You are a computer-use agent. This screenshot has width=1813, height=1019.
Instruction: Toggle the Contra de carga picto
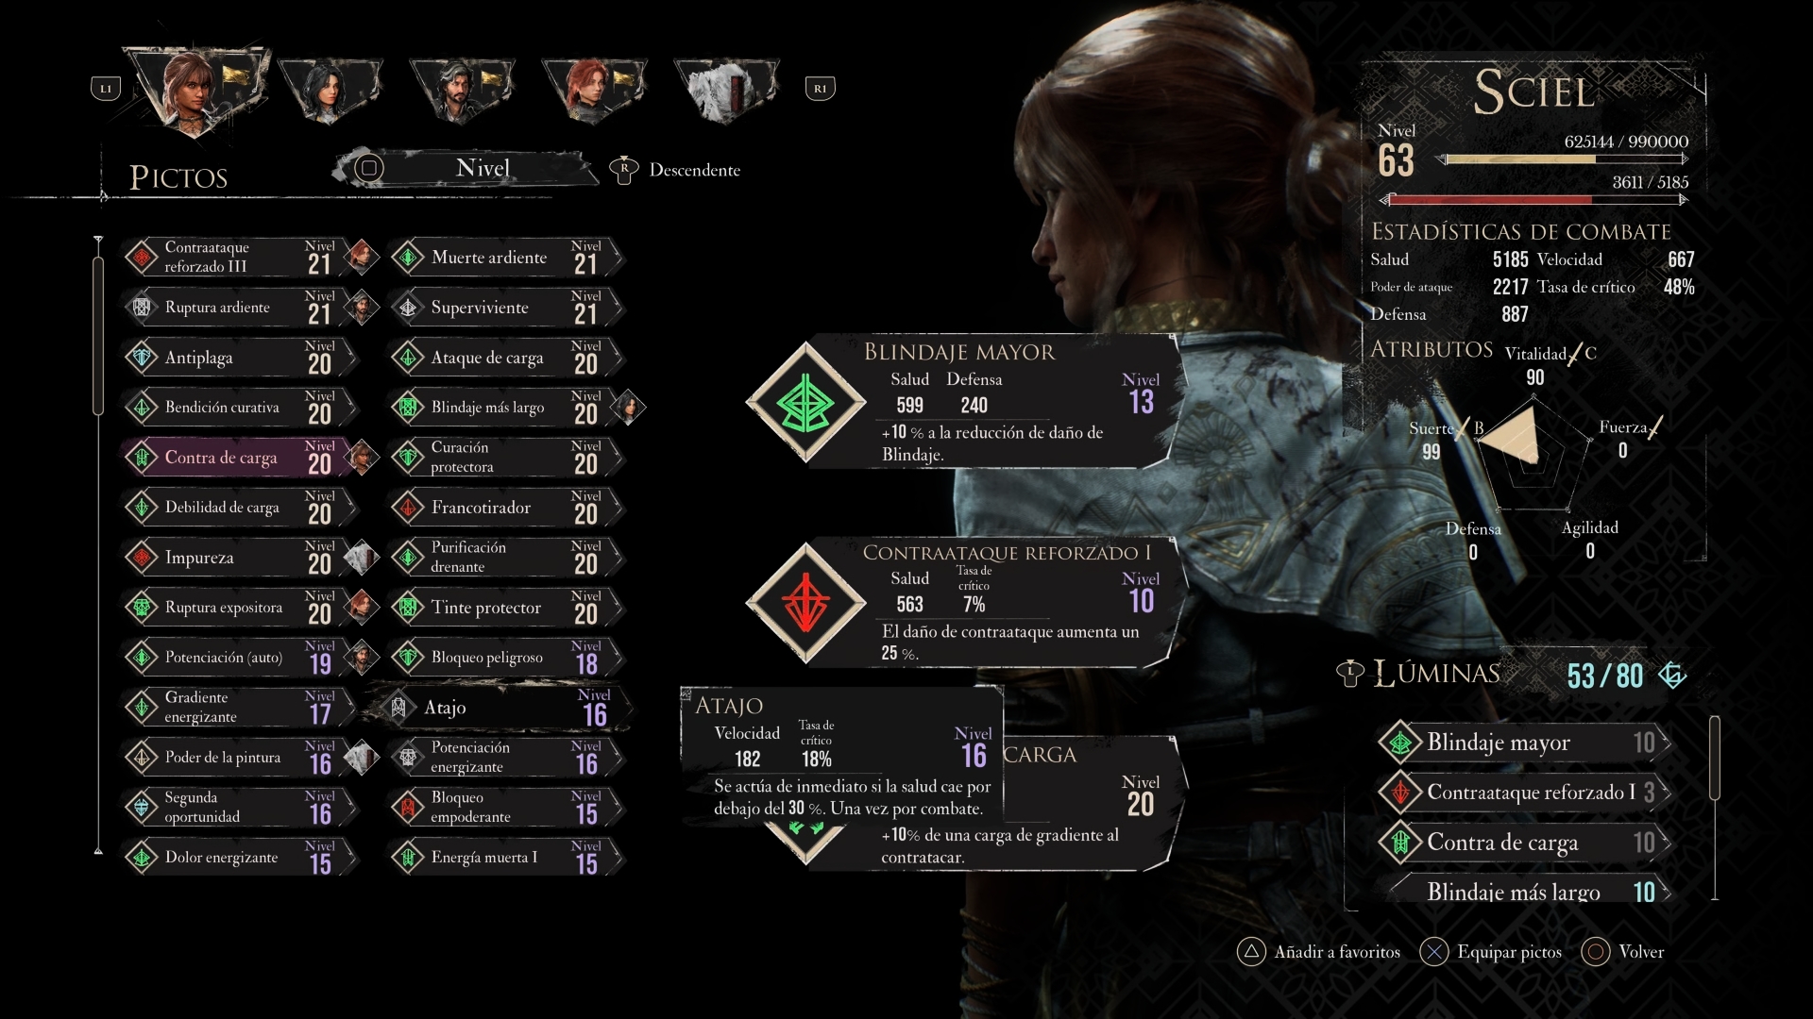click(249, 458)
